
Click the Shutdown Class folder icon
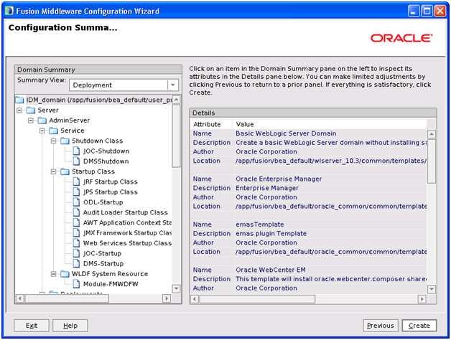(x=65, y=141)
